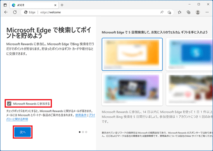This screenshot has width=213, height=151.
Task: Open a new tab with plus icon
Action: pyautogui.click(x=62, y=5)
